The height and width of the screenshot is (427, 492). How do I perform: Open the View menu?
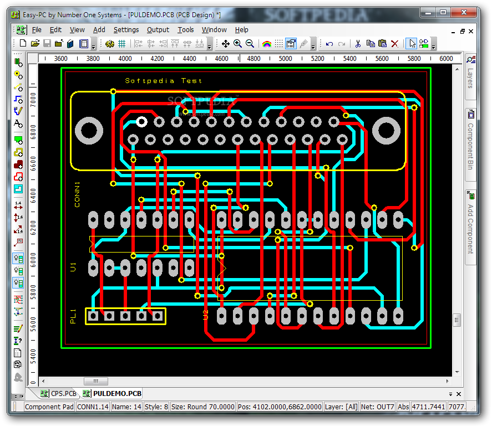(77, 30)
